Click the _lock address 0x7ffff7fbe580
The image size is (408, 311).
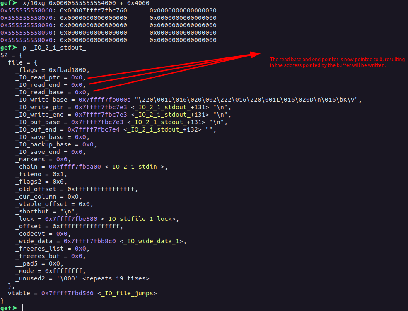(71, 219)
